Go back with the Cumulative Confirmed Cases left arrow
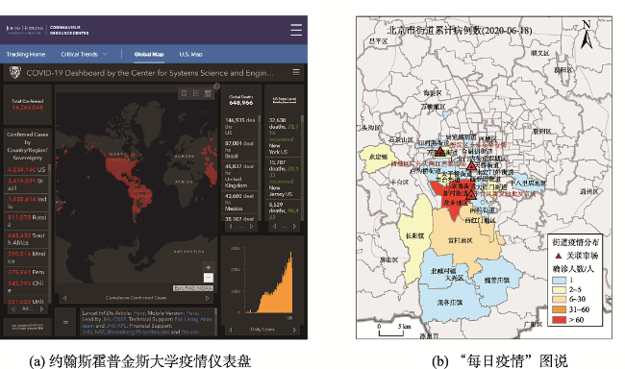Screen dimensions: 625x369 pos(65,298)
